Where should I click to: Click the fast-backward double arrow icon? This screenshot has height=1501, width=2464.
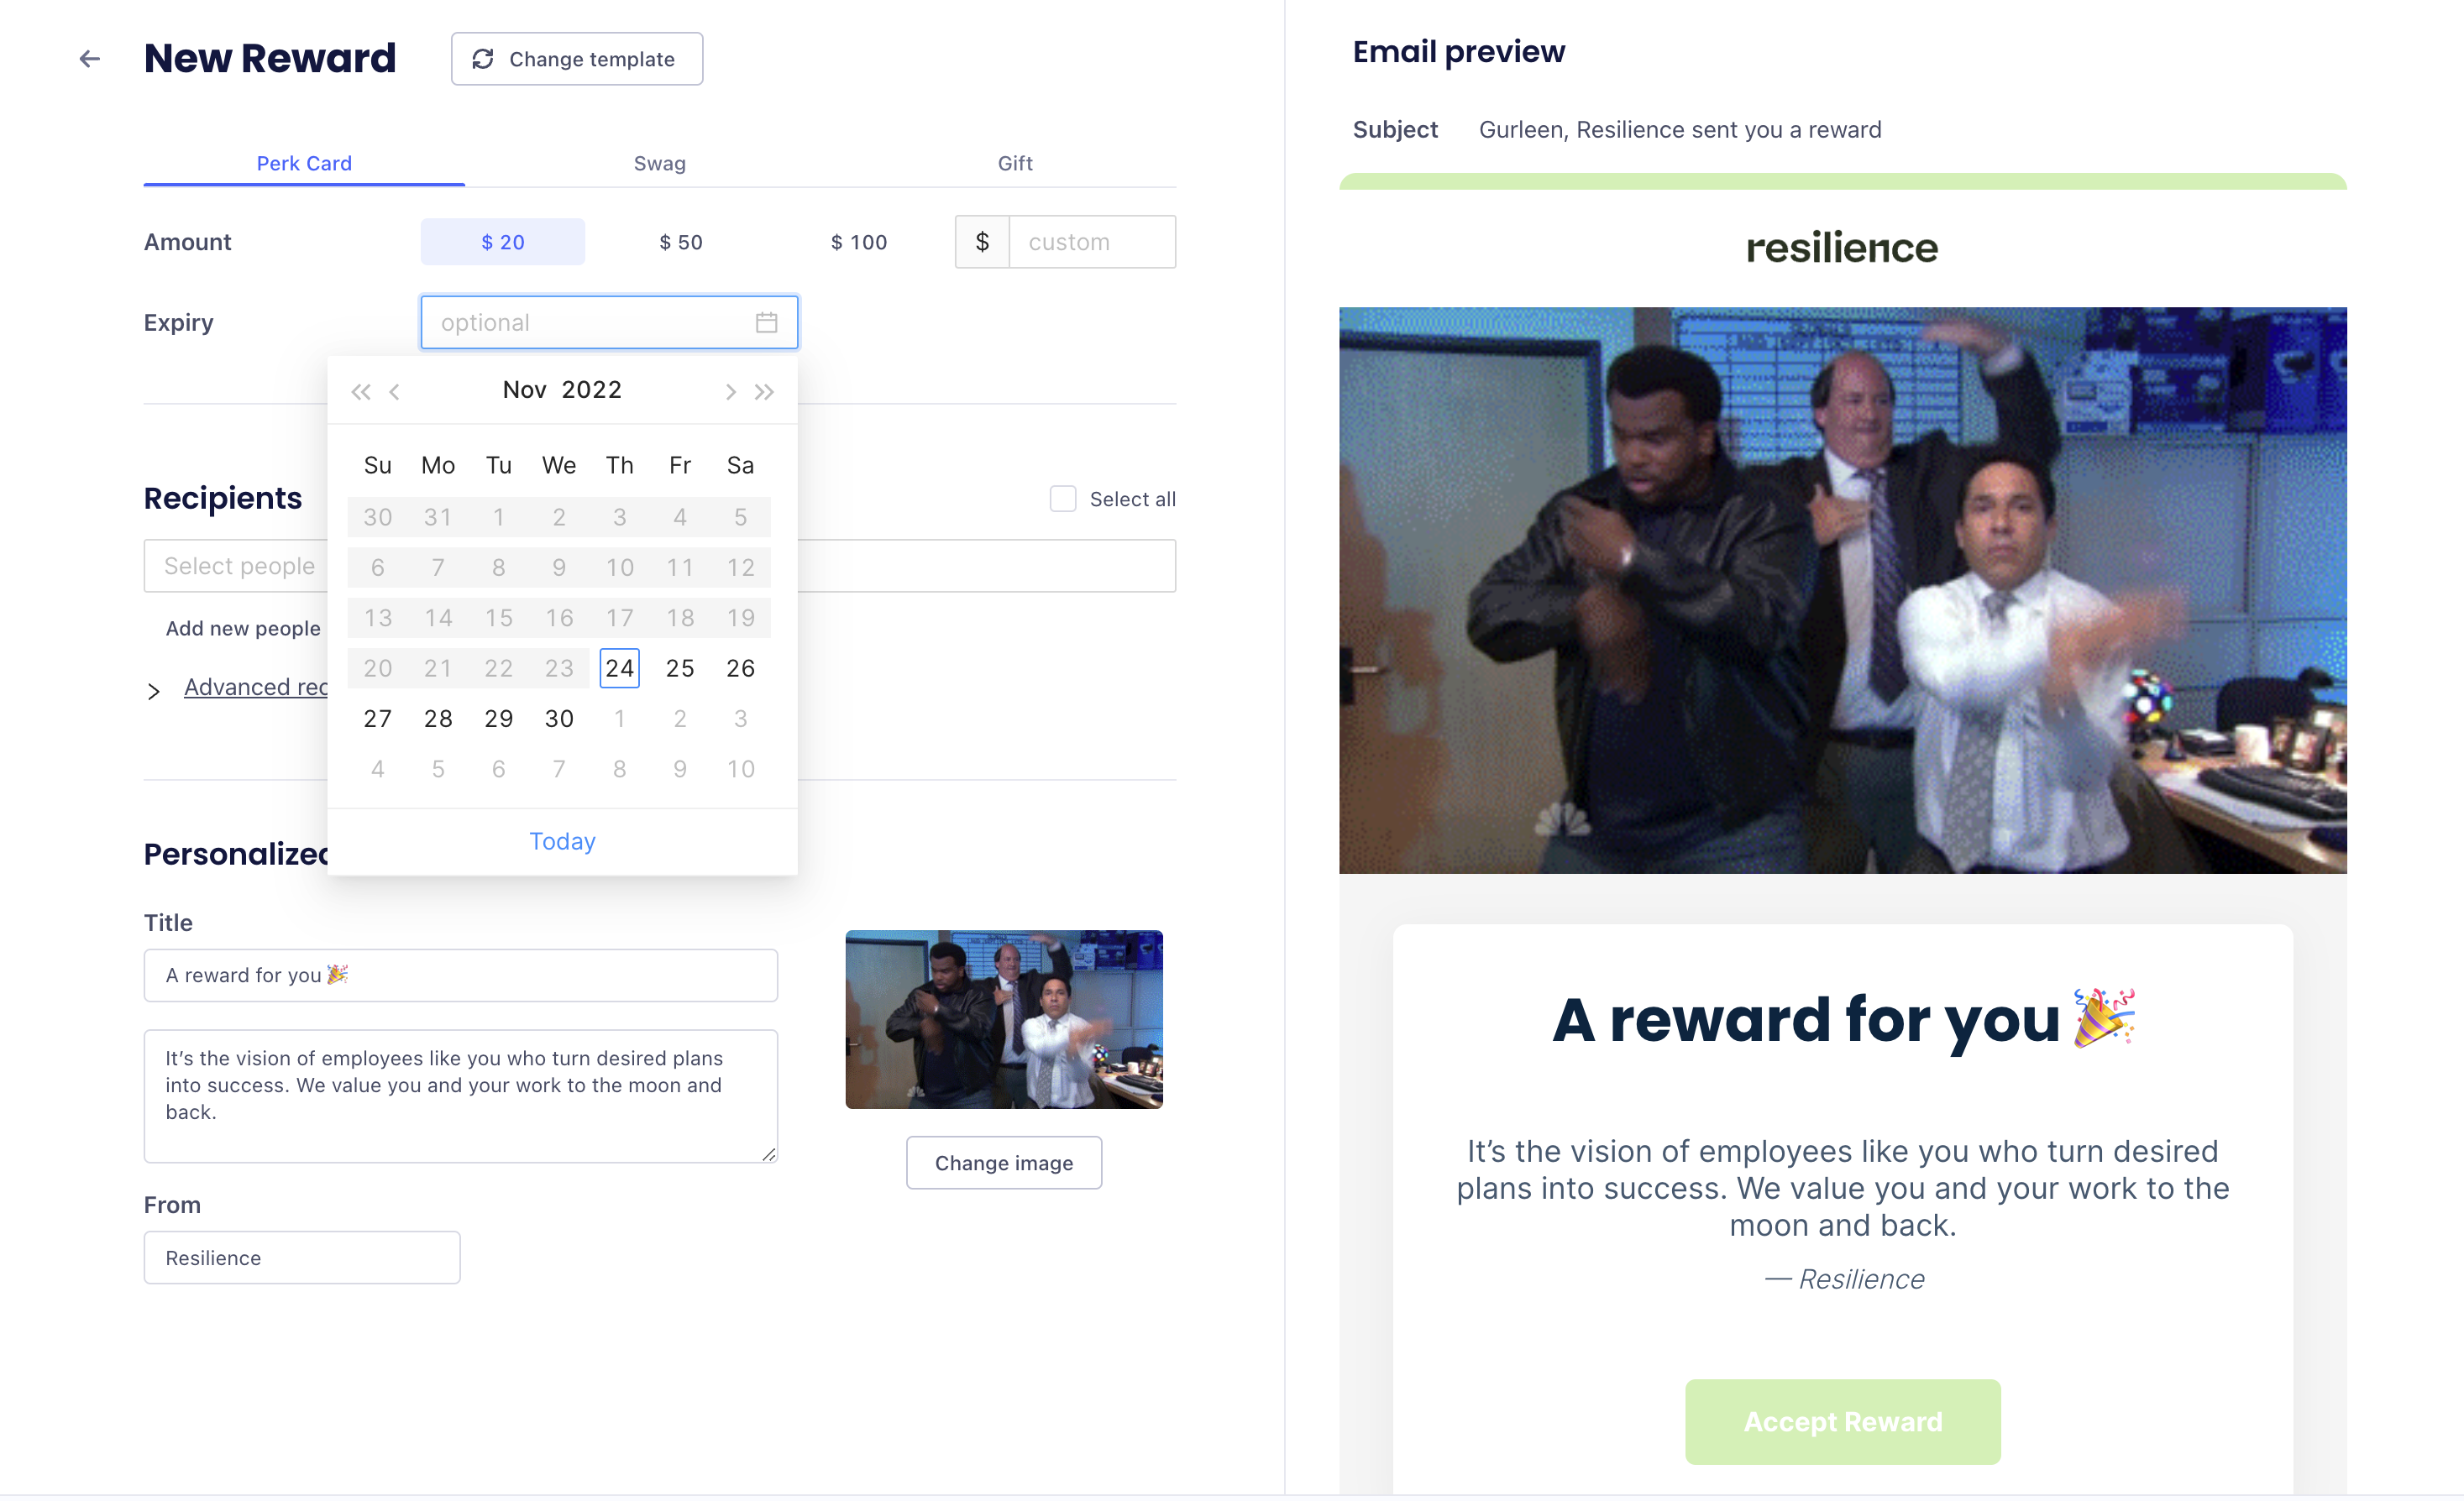(363, 390)
